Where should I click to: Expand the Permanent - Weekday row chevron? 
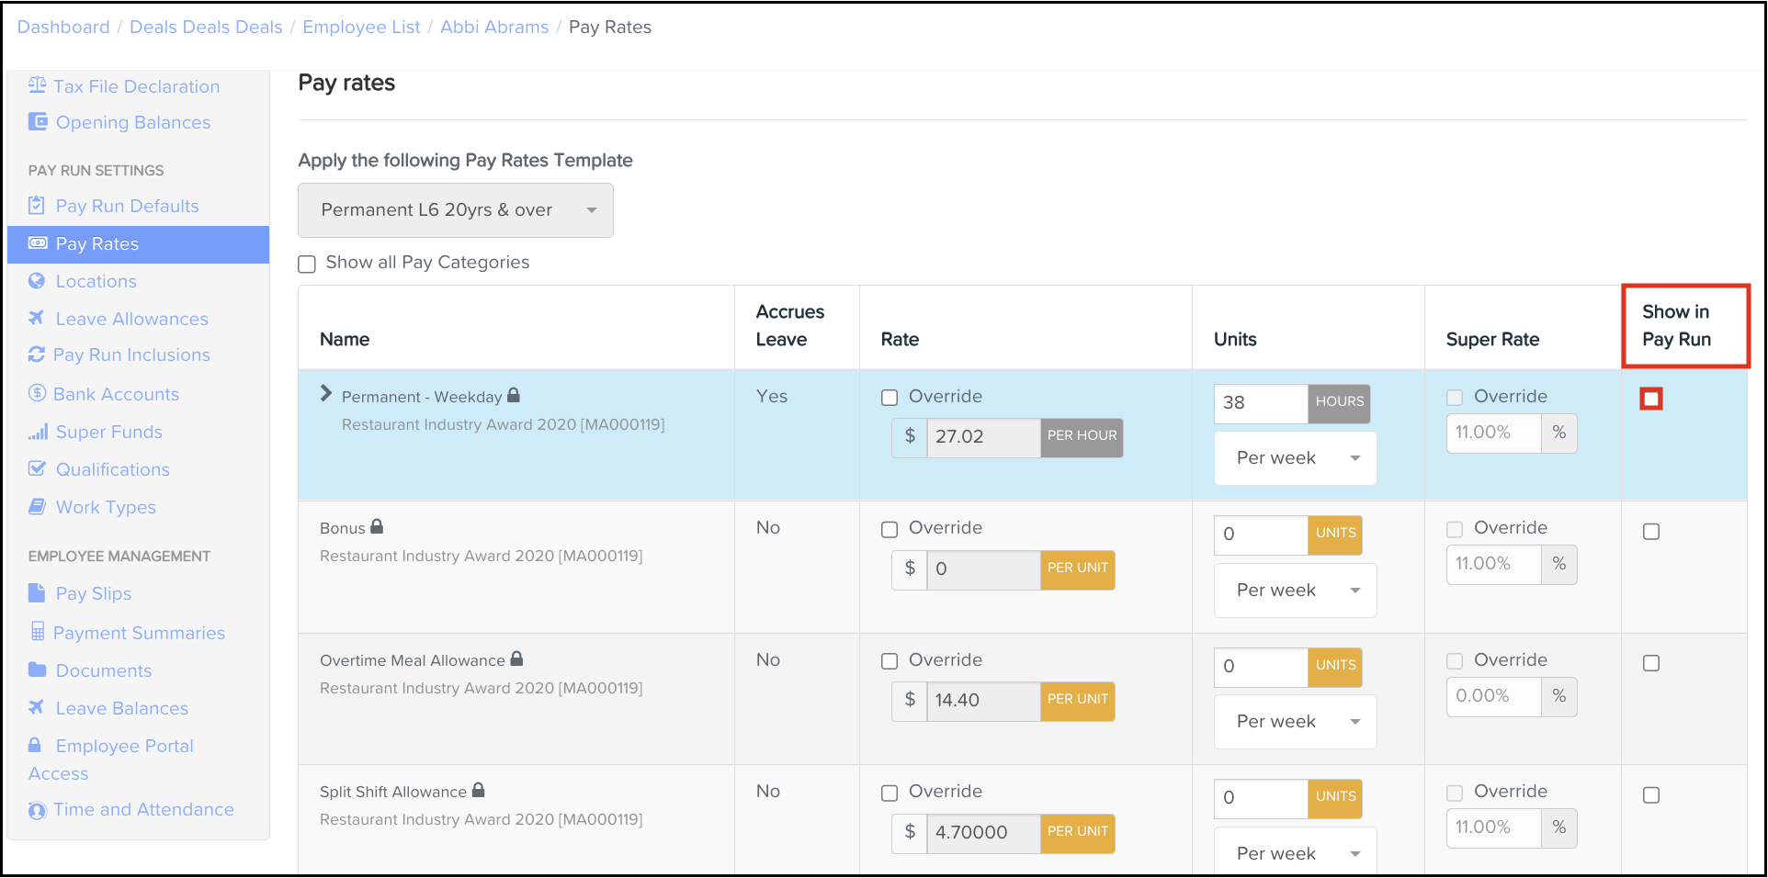325,394
